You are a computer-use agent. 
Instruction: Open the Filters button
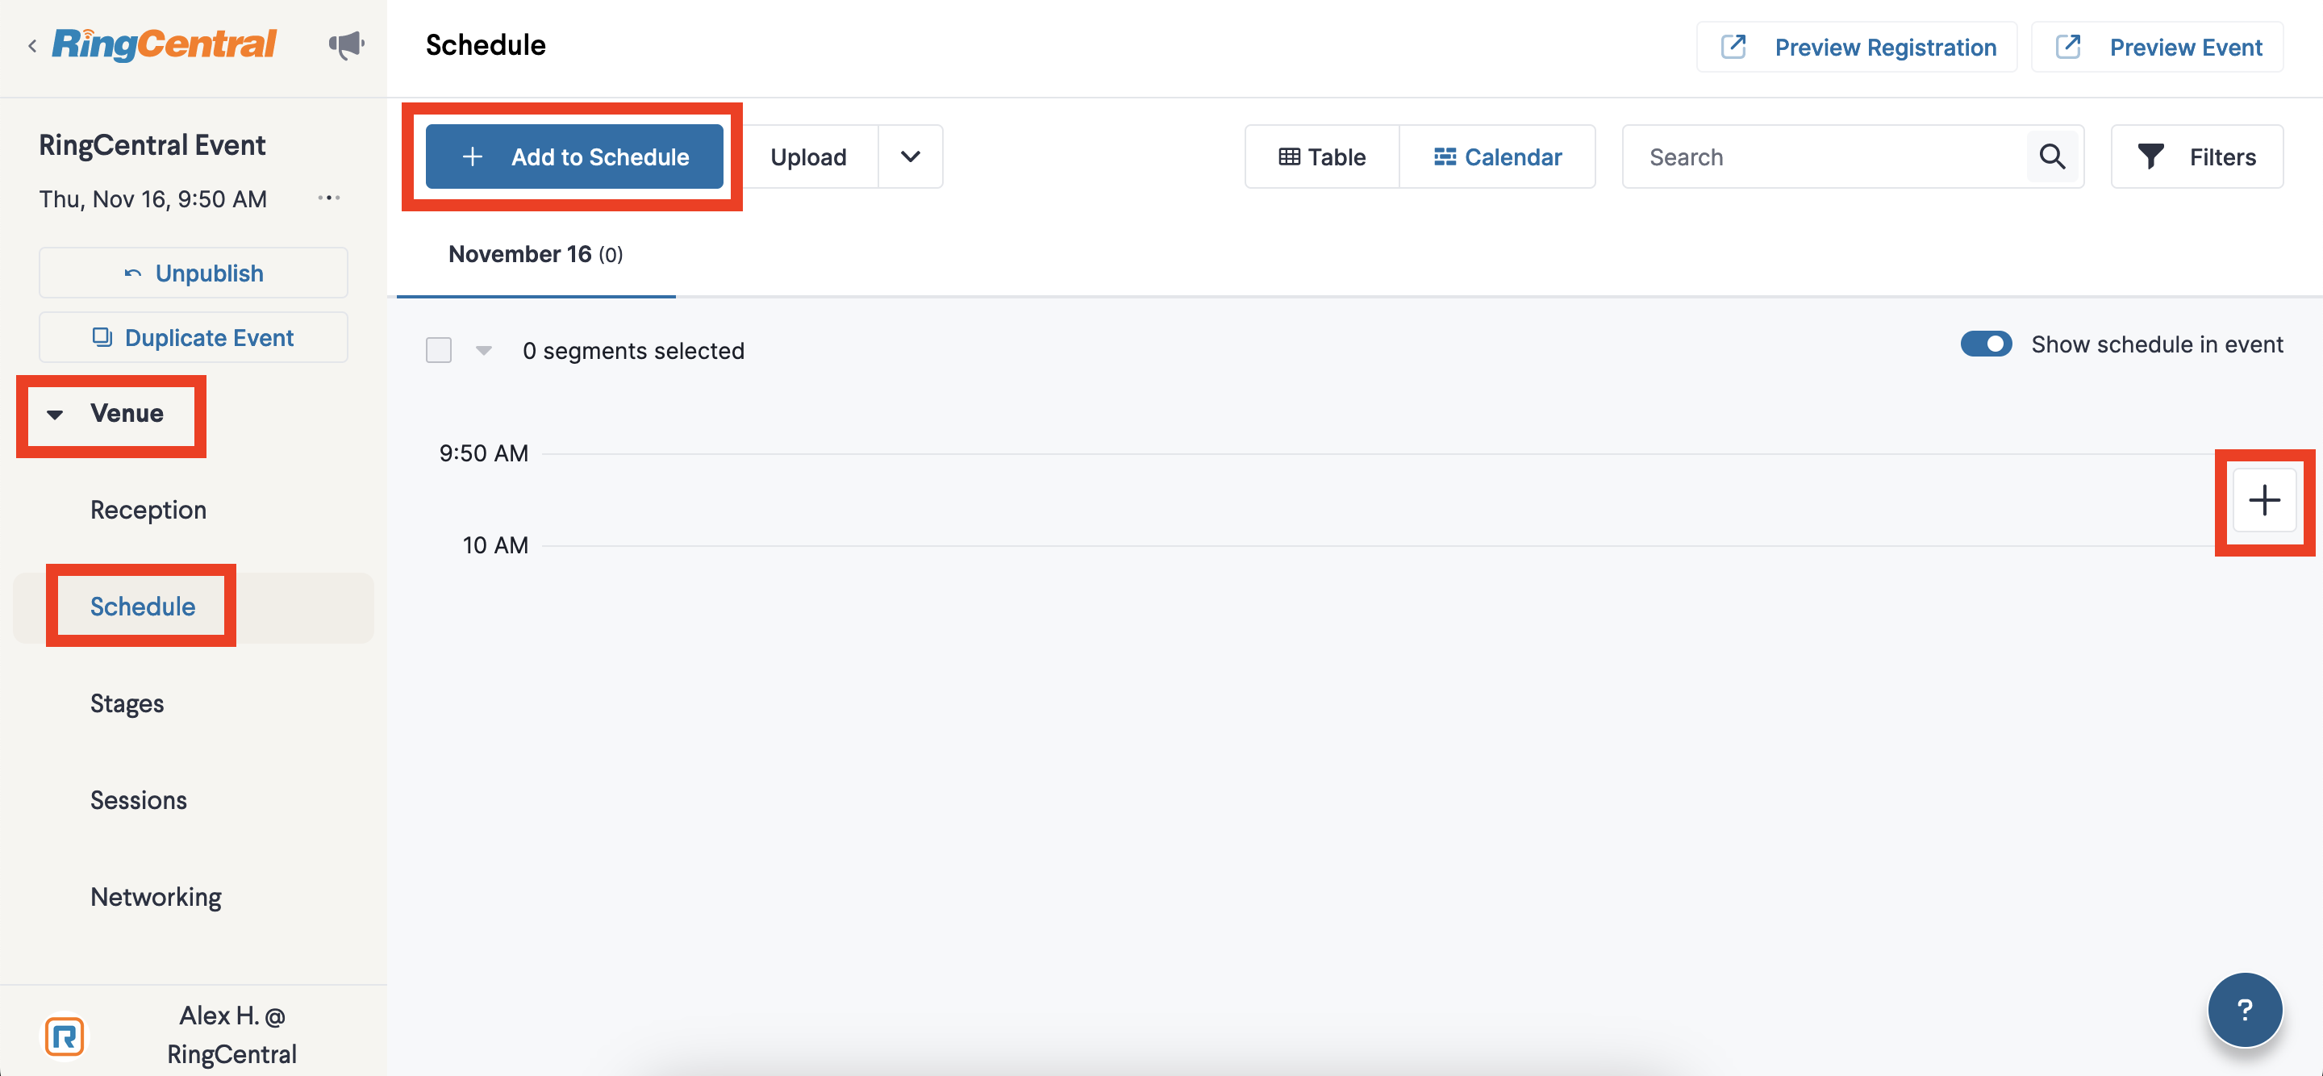(x=2196, y=157)
